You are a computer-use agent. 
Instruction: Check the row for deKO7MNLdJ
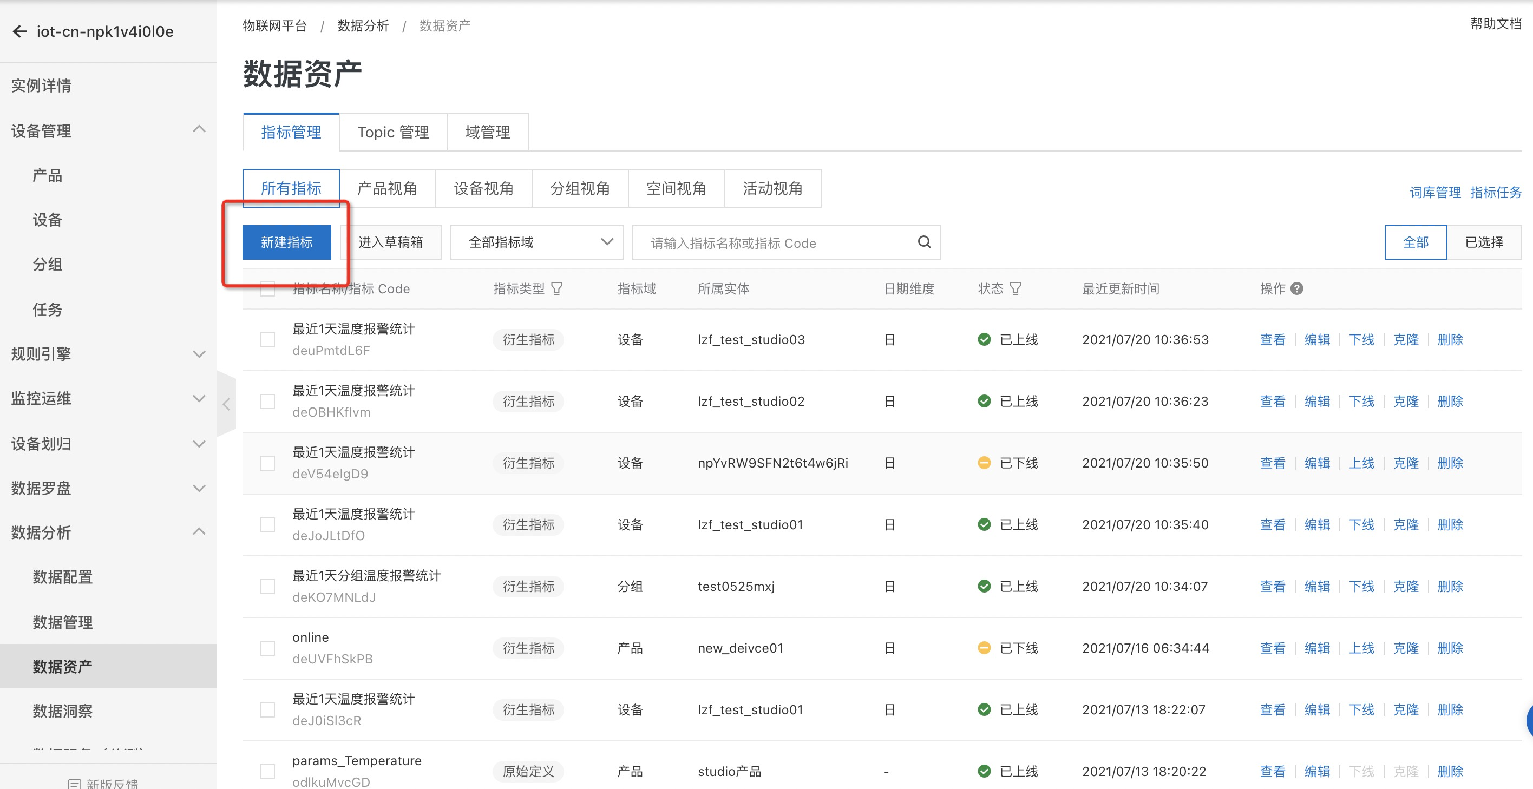(x=267, y=587)
